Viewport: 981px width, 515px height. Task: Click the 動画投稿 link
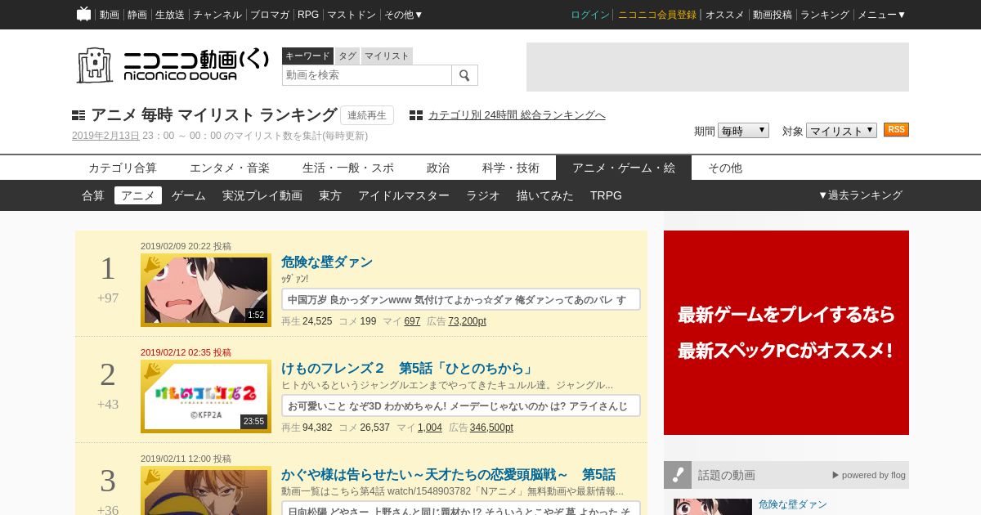click(773, 15)
